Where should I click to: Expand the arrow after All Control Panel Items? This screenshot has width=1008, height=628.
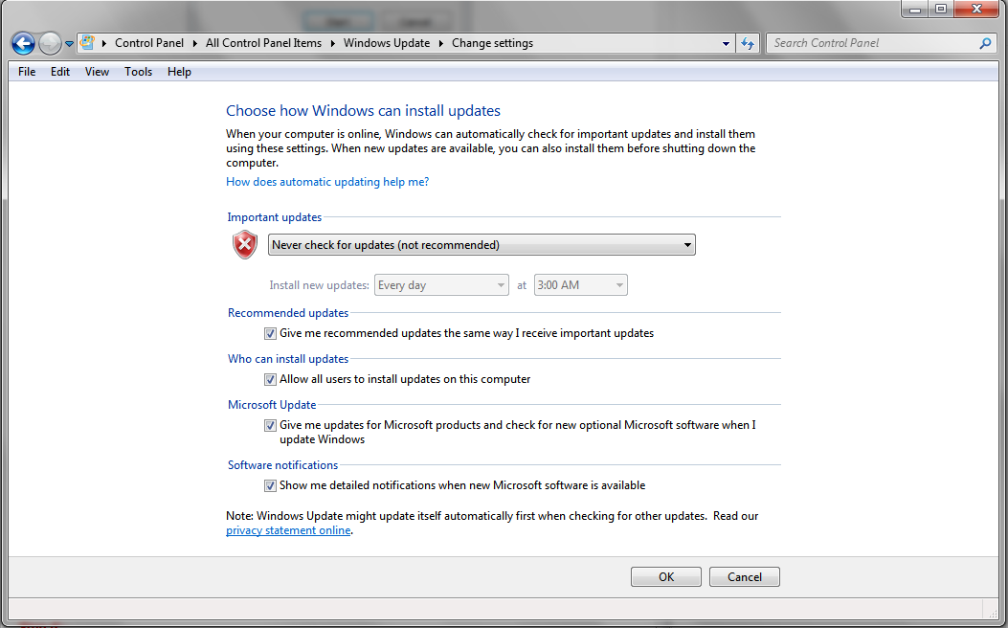tap(332, 43)
